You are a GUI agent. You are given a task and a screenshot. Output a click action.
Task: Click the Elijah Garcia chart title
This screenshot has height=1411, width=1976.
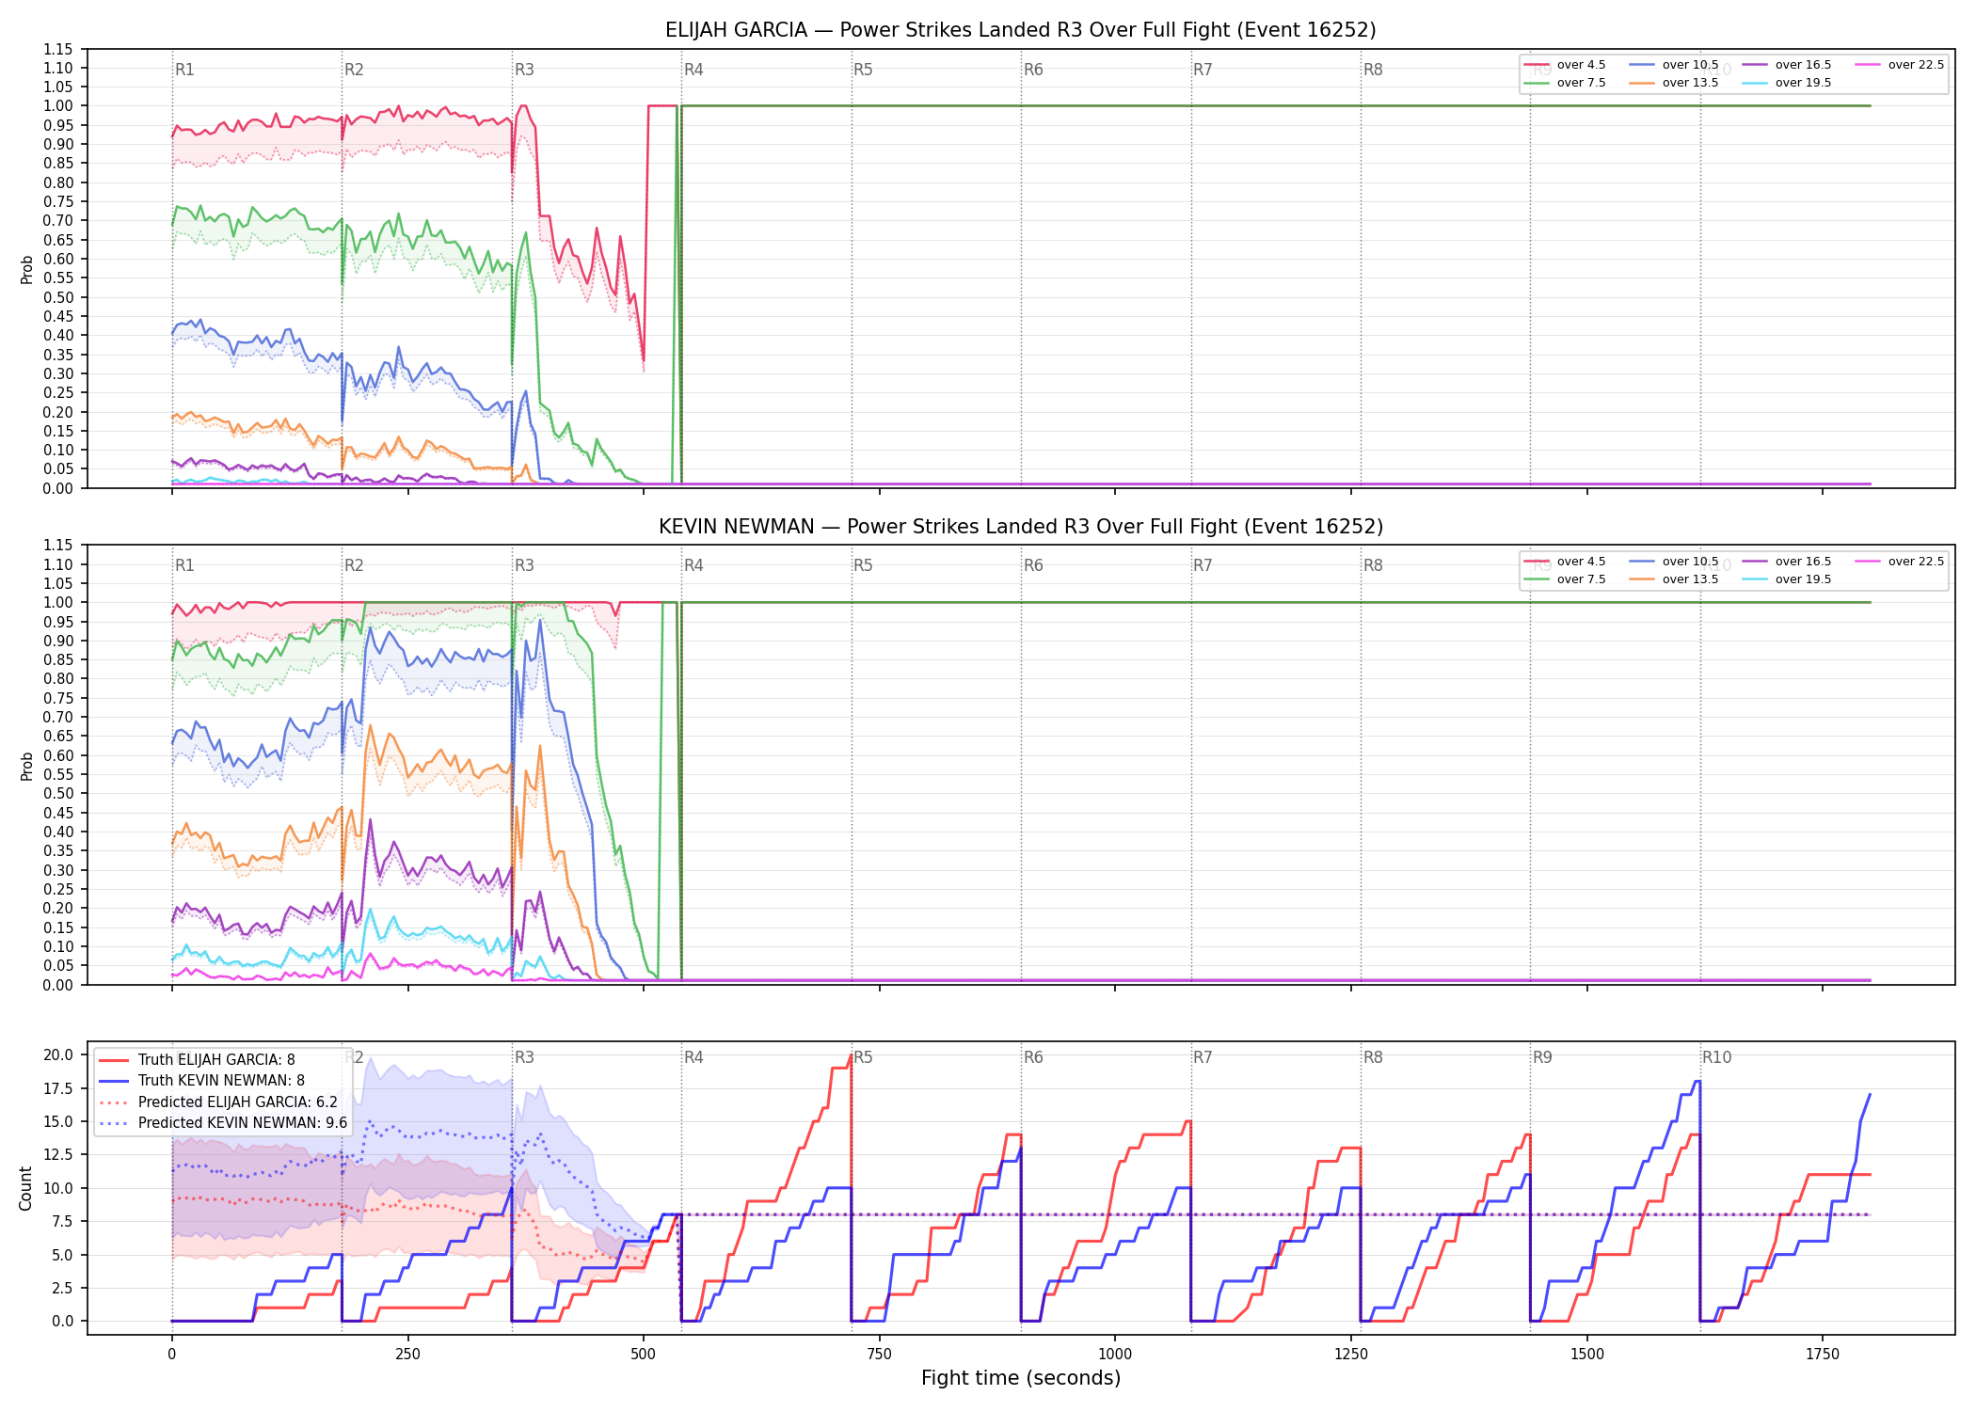pos(1021,30)
